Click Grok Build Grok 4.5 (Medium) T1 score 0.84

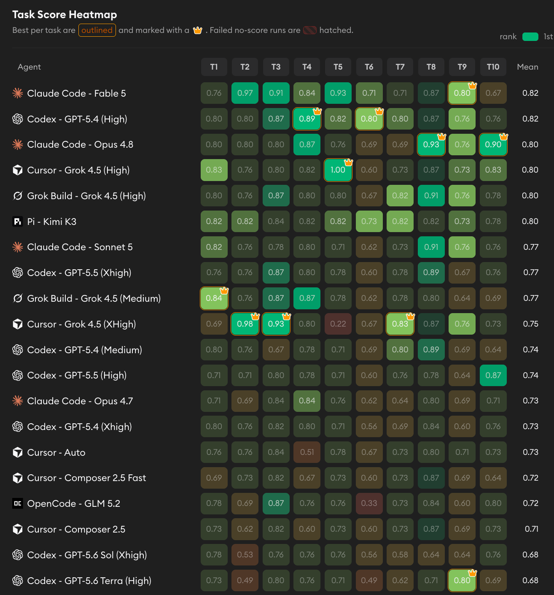214,298
